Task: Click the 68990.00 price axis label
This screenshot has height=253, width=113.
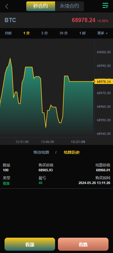Action: click(104, 66)
